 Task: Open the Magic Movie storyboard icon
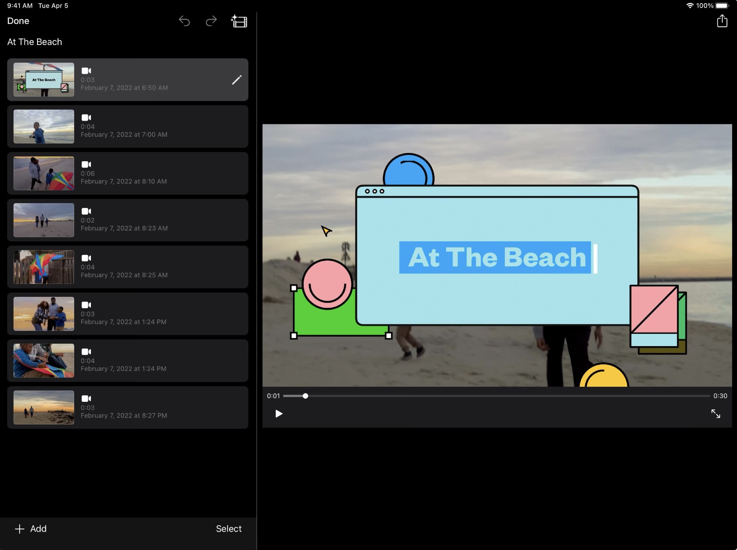point(239,21)
